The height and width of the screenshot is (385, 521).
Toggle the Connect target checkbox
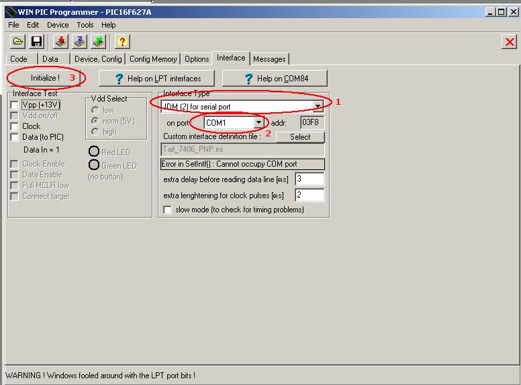(14, 196)
